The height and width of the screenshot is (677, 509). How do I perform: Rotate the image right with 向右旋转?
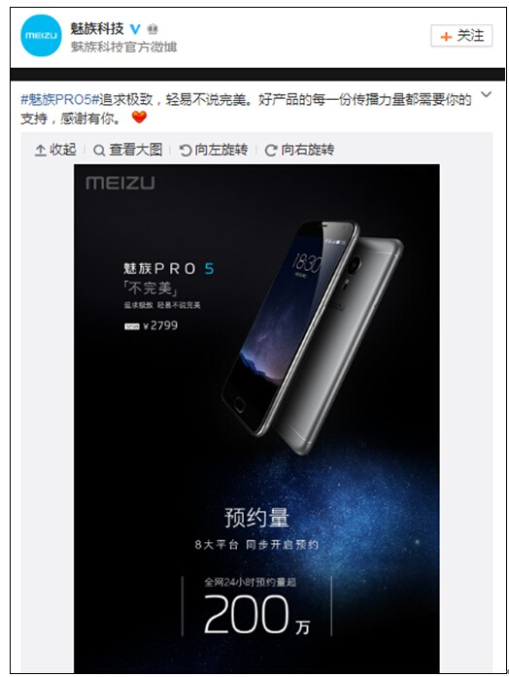click(x=299, y=150)
